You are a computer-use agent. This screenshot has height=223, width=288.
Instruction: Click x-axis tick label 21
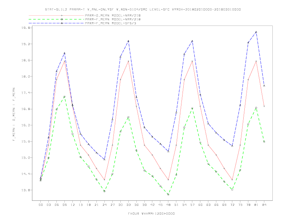96,205
